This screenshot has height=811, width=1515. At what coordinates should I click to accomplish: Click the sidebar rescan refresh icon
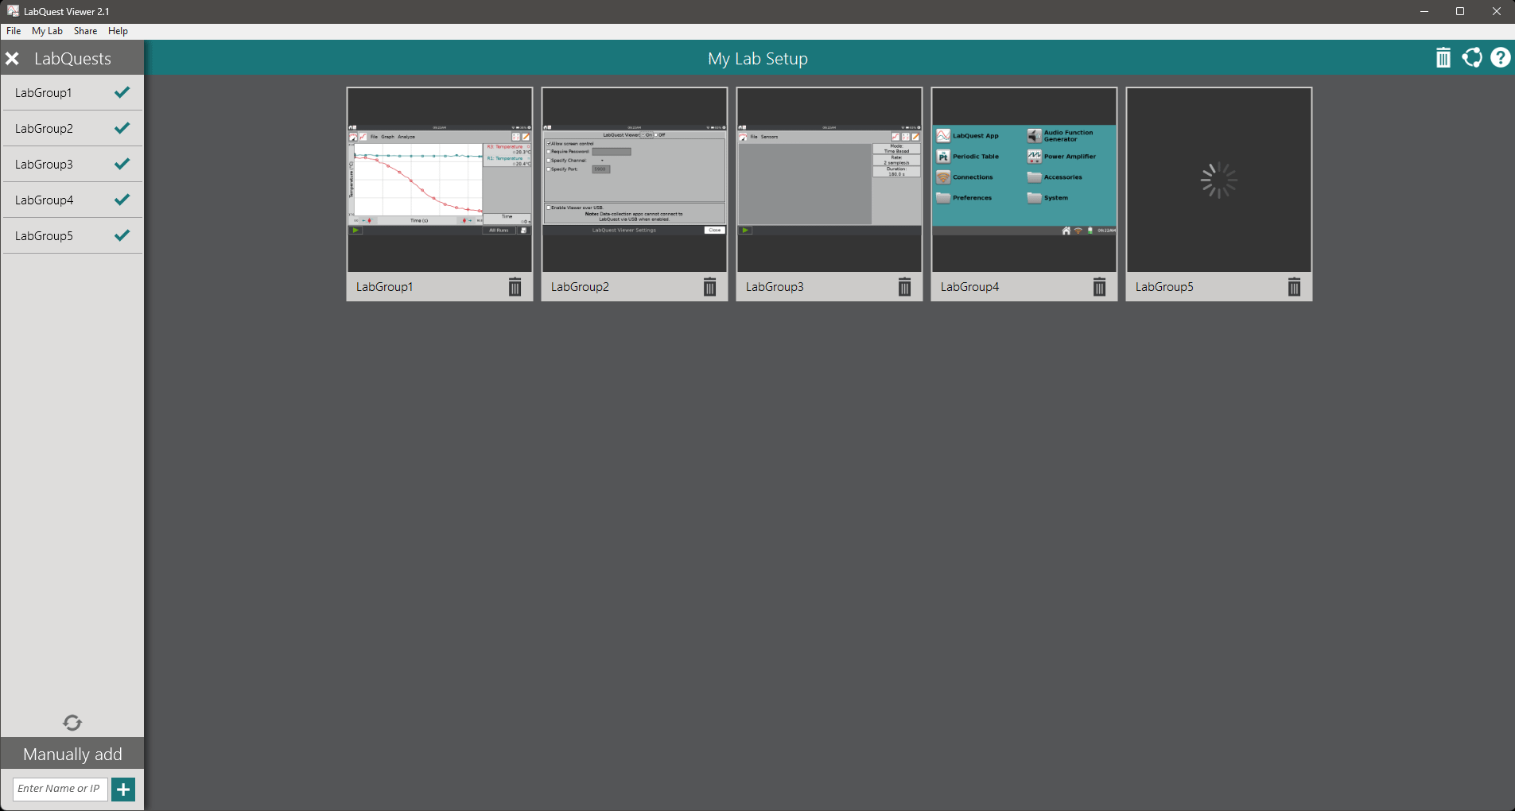(72, 723)
